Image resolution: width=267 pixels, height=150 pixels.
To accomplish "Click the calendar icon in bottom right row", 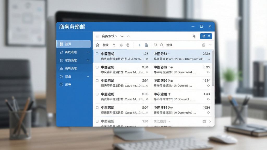I will pyautogui.click(x=204, y=121).
